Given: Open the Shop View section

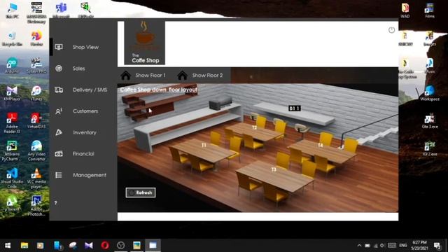Looking at the screenshot, I should [x=85, y=47].
